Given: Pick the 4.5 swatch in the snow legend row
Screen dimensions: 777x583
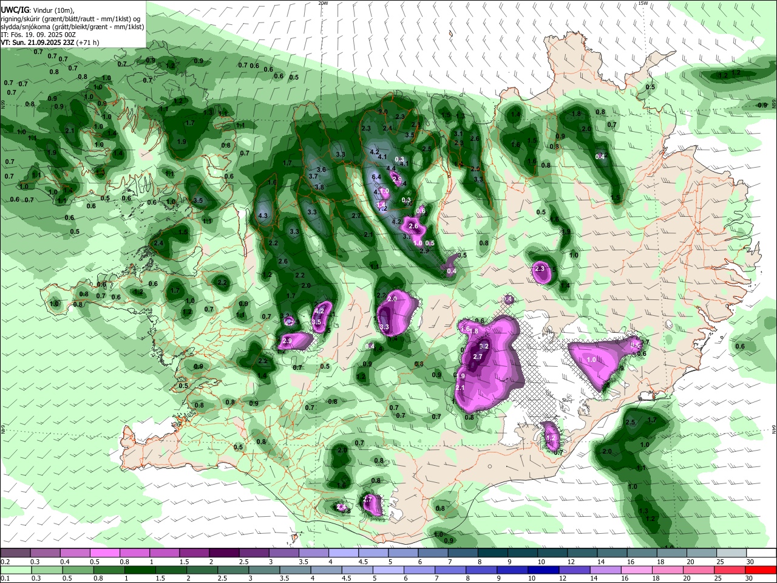Looking at the screenshot, I should click(372, 553).
